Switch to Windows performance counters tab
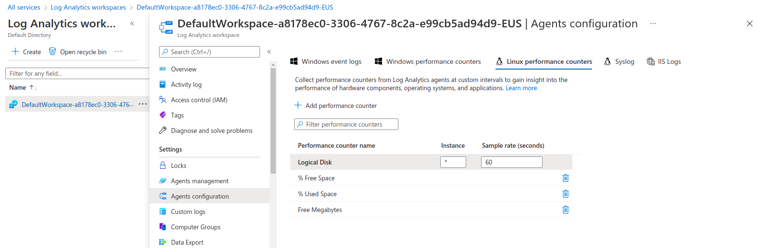 (x=428, y=61)
